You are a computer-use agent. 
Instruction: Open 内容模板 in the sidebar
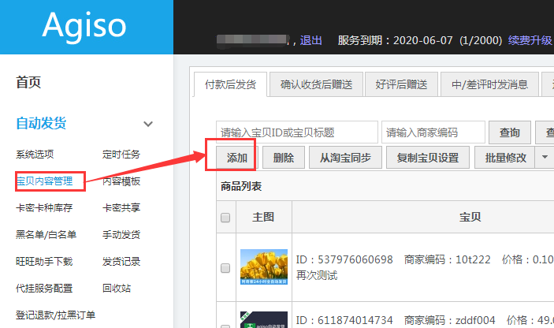pos(121,181)
